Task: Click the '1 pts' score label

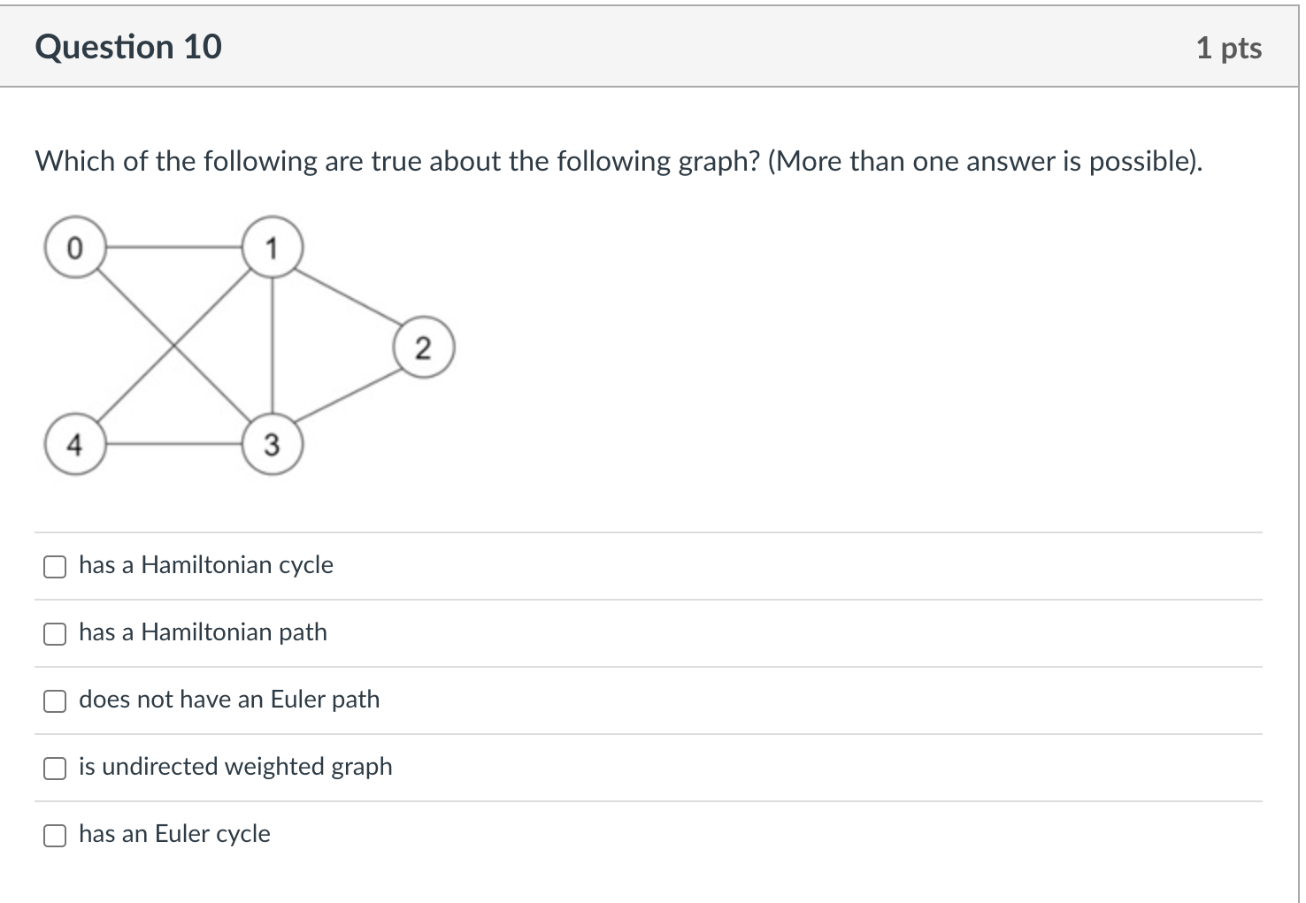Action: pyautogui.click(x=1229, y=48)
